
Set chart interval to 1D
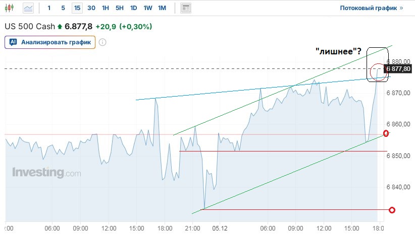point(133,8)
